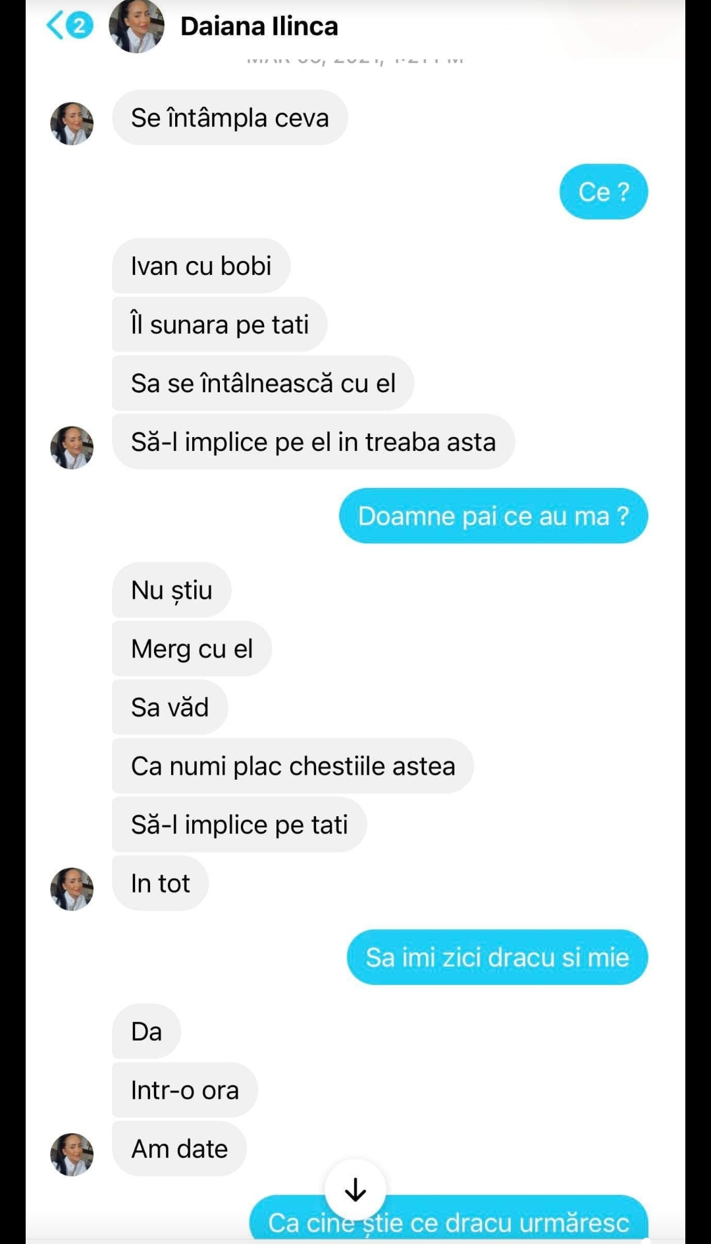Open the Daiana Ilinca contact name
The width and height of the screenshot is (711, 1244).
click(259, 26)
